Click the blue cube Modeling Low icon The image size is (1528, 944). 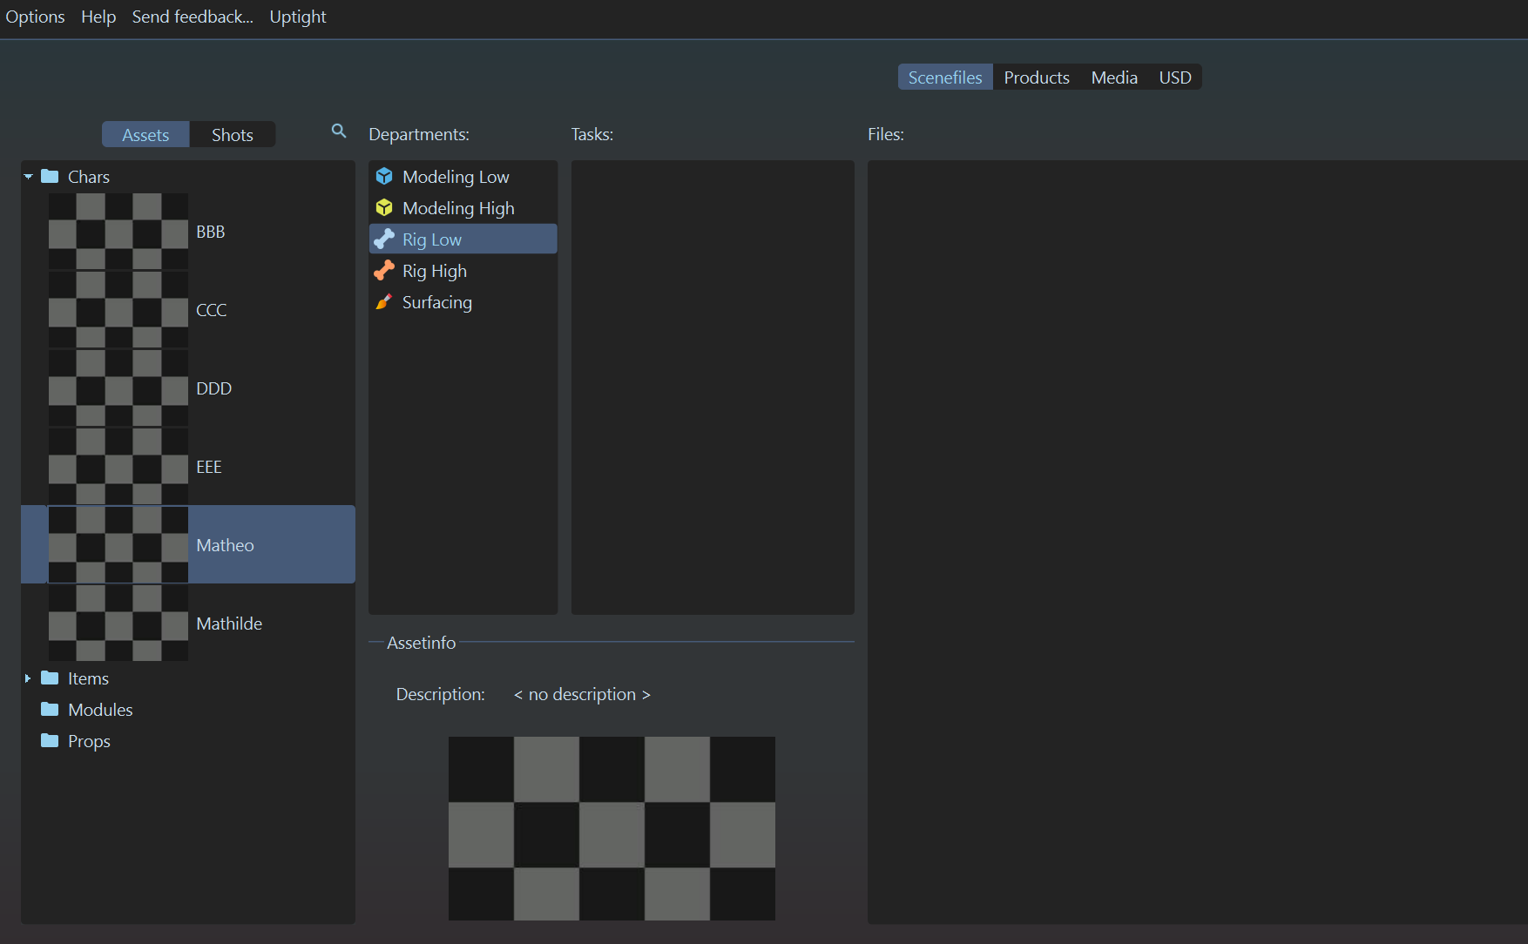[x=384, y=177]
